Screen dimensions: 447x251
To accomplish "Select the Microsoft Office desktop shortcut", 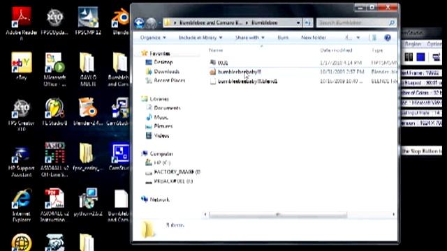I will coord(54,70).
